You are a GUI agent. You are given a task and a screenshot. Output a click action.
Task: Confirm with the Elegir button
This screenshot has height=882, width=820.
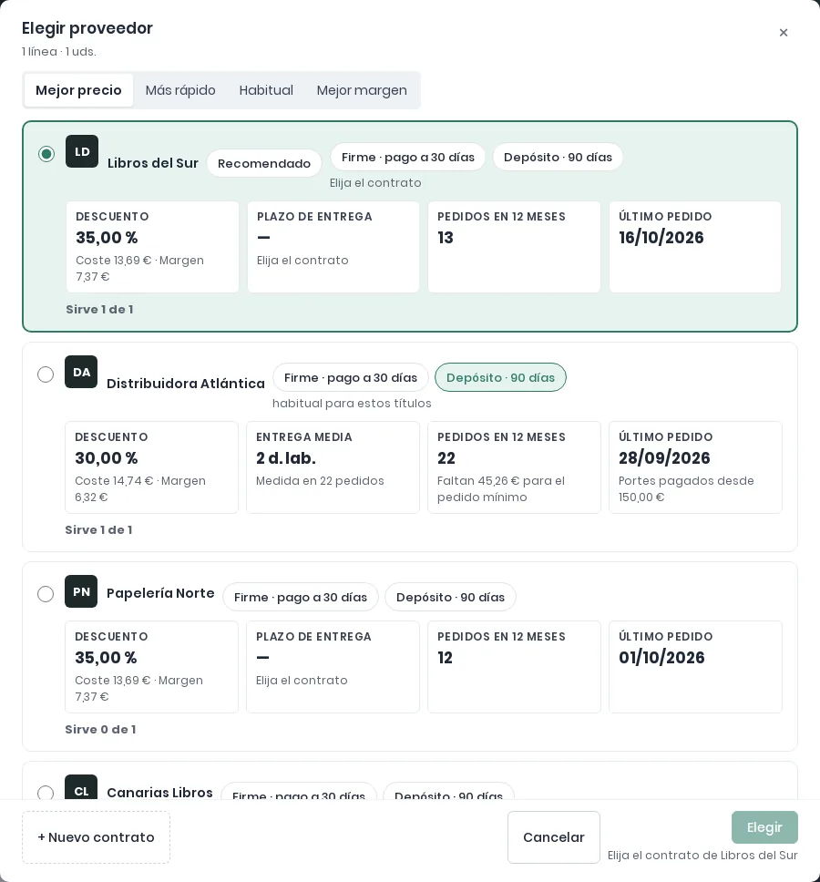[x=764, y=827]
